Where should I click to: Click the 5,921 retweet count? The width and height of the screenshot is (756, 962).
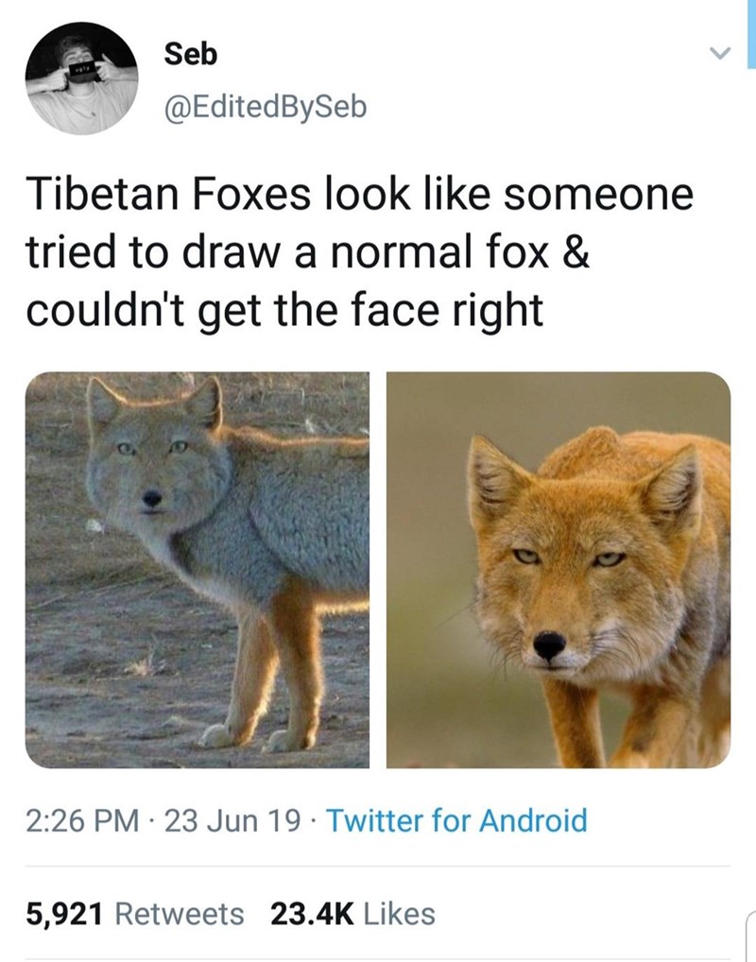[64, 914]
